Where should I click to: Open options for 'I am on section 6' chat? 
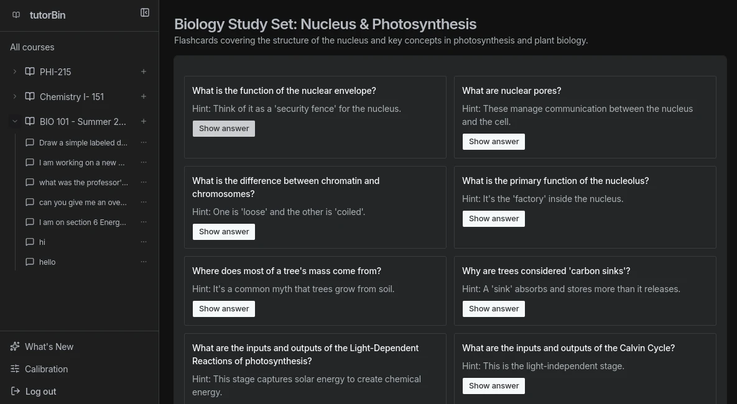pos(144,223)
